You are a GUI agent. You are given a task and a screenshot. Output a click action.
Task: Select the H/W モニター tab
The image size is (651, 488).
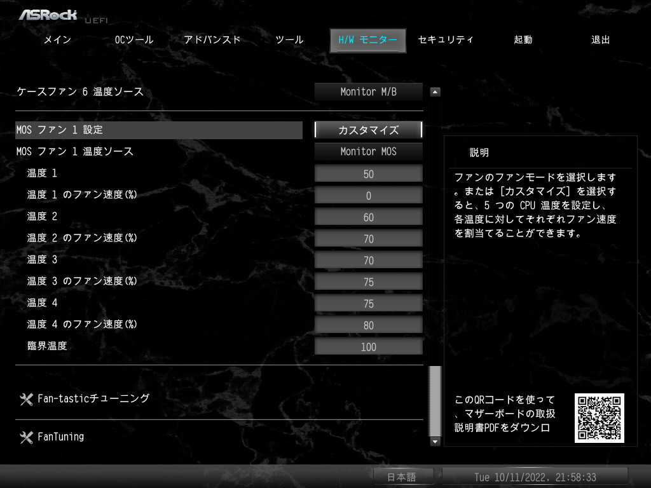(368, 40)
